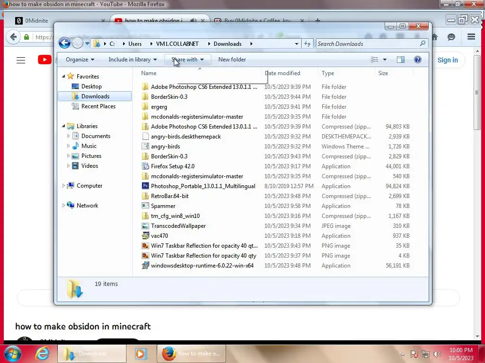The height and width of the screenshot is (363, 485).
Task: Select the windowsdesktop-runtime-6.0.22-win-x64 installer icon
Action: pyautogui.click(x=145, y=266)
